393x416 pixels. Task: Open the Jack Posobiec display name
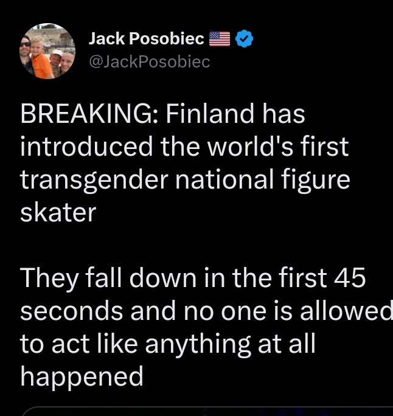[x=146, y=38]
